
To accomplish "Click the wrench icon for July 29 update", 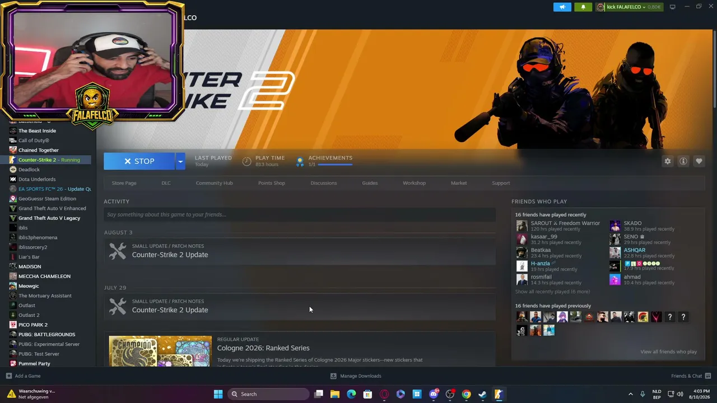I will point(118,306).
